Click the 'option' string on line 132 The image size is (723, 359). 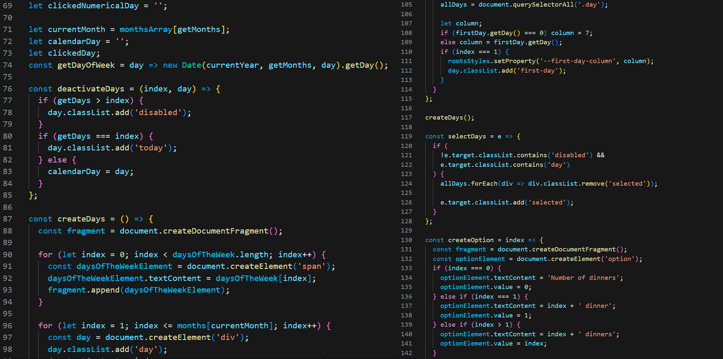click(x=620, y=259)
